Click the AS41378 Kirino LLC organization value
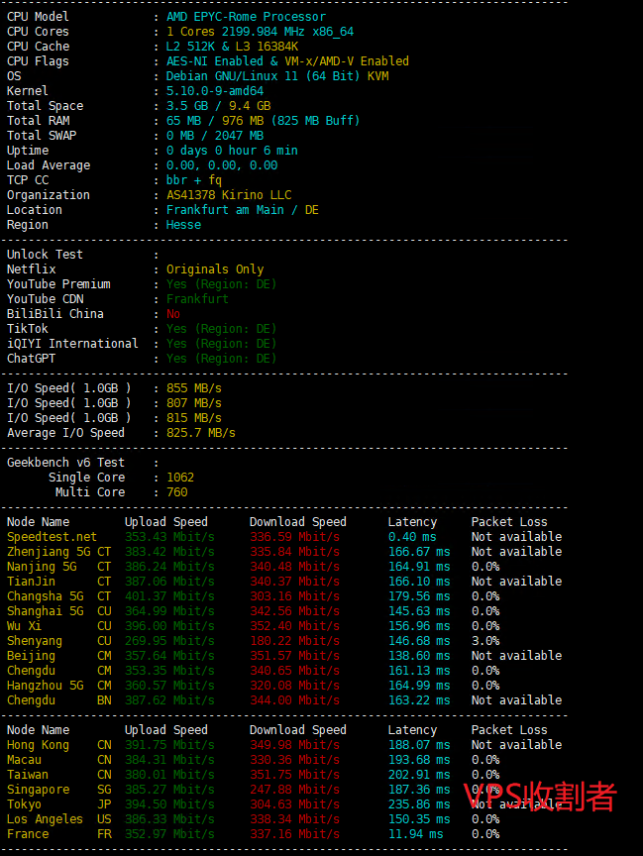643x856 pixels. [x=229, y=195]
